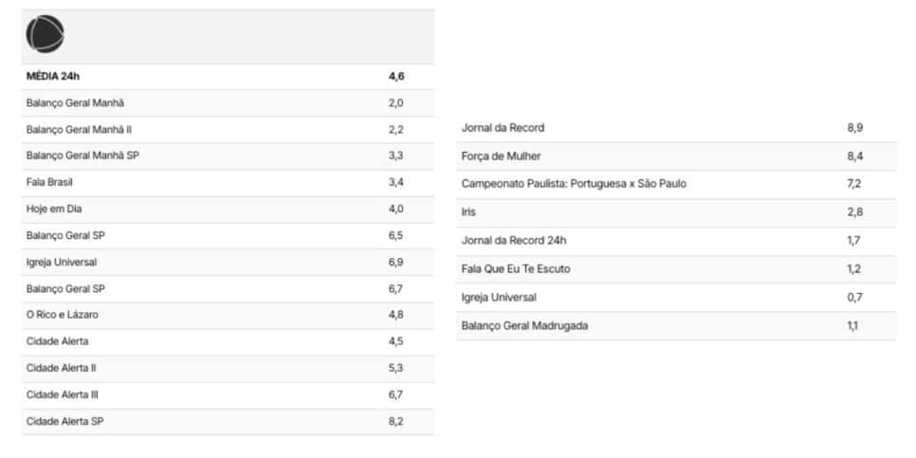
Task: Click Fala Que Eu Te Escuto
Action: 516,269
